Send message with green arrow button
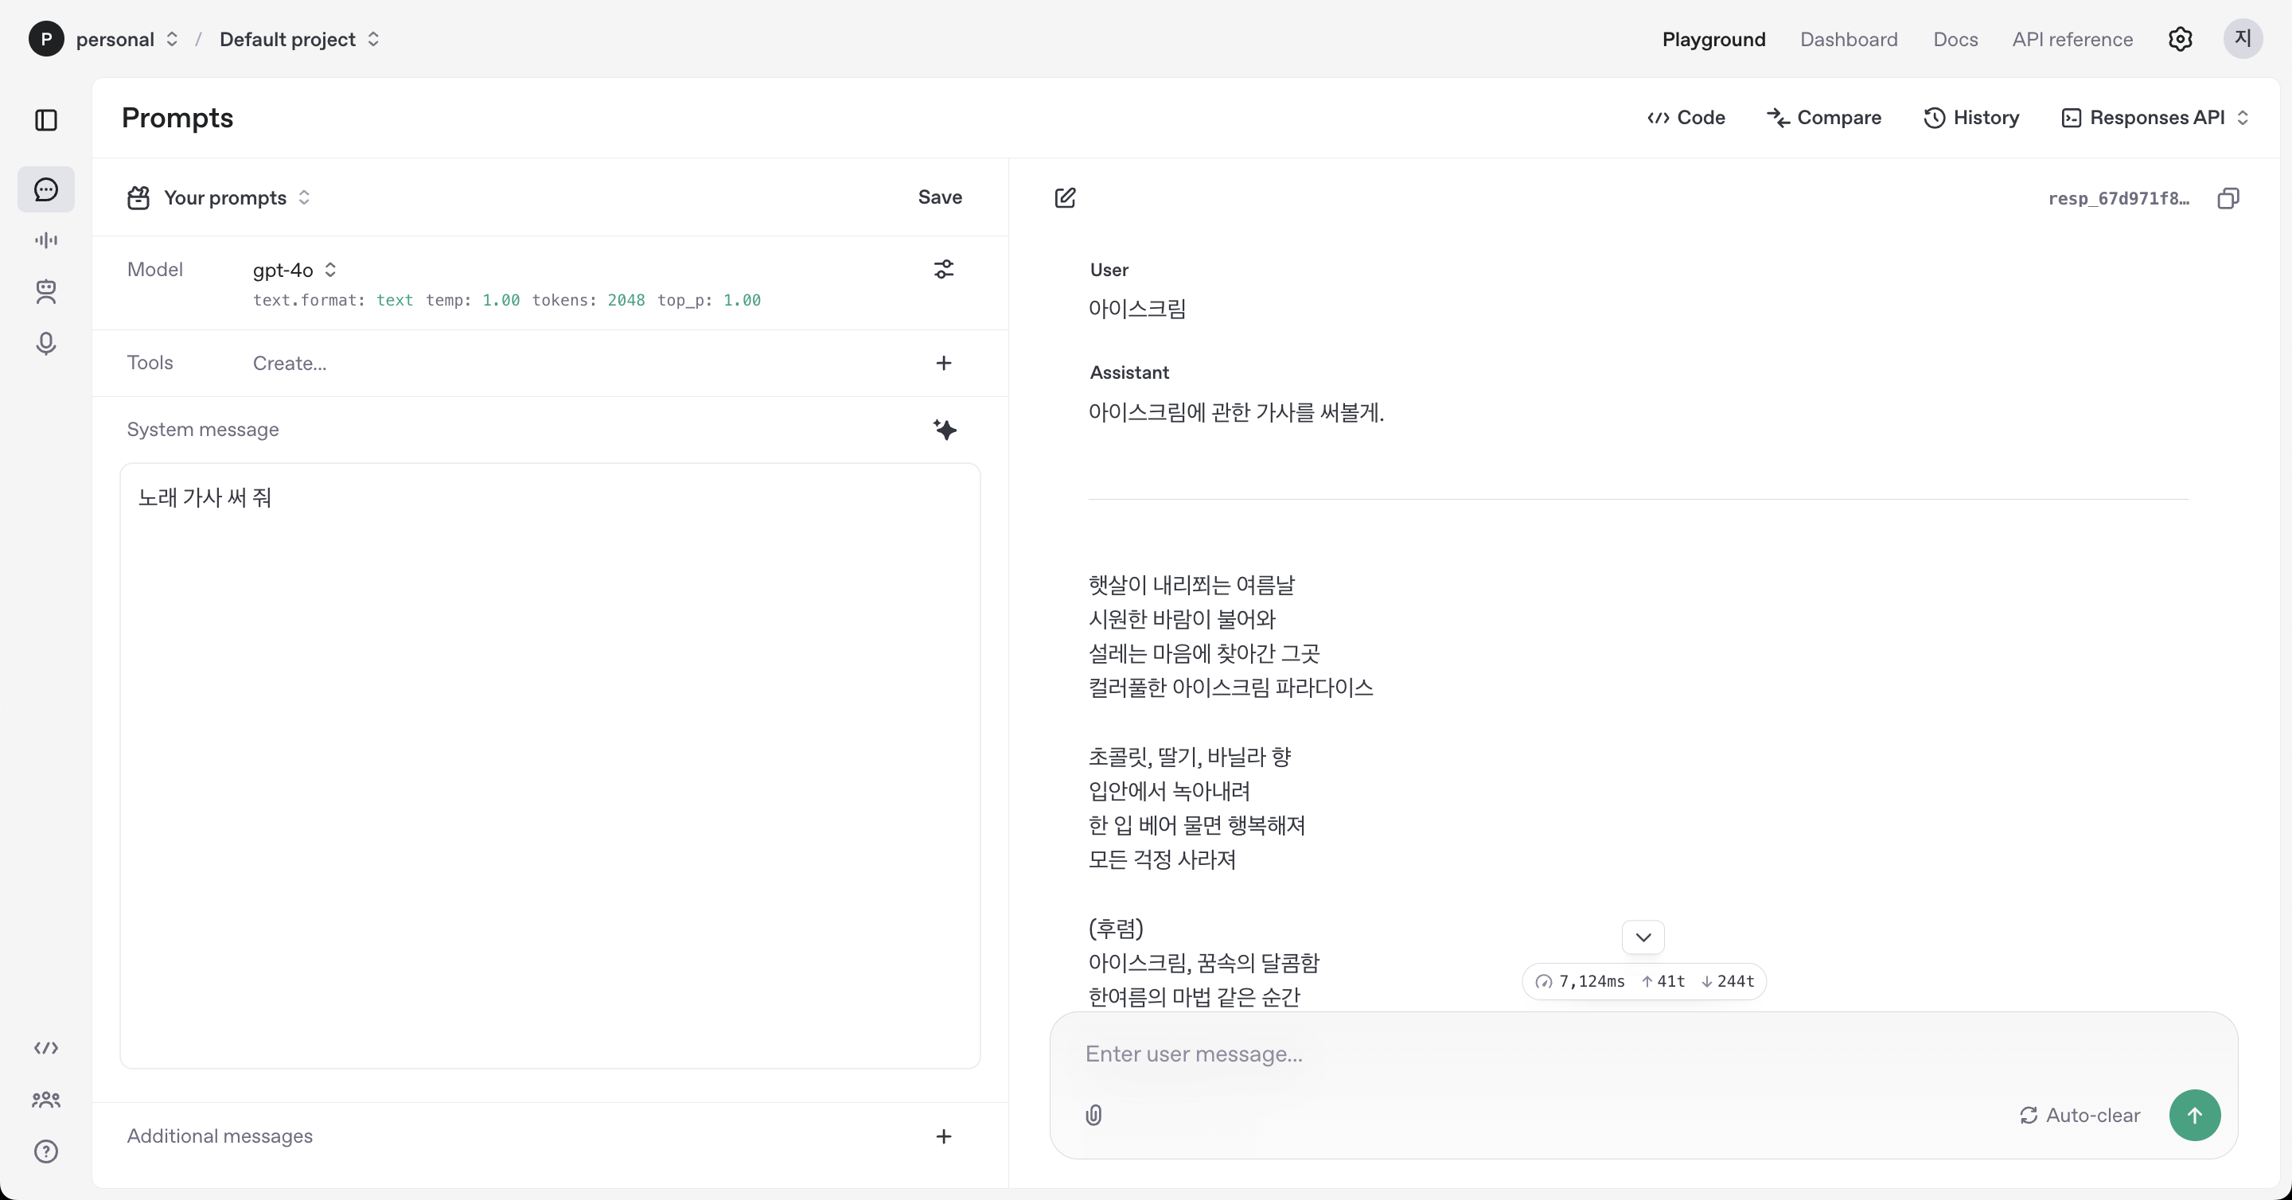The height and width of the screenshot is (1200, 2292). [x=2194, y=1116]
